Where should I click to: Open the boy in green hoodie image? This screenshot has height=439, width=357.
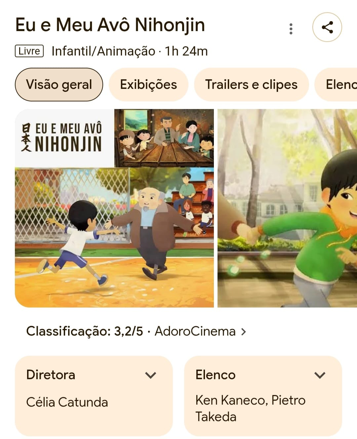click(287, 208)
